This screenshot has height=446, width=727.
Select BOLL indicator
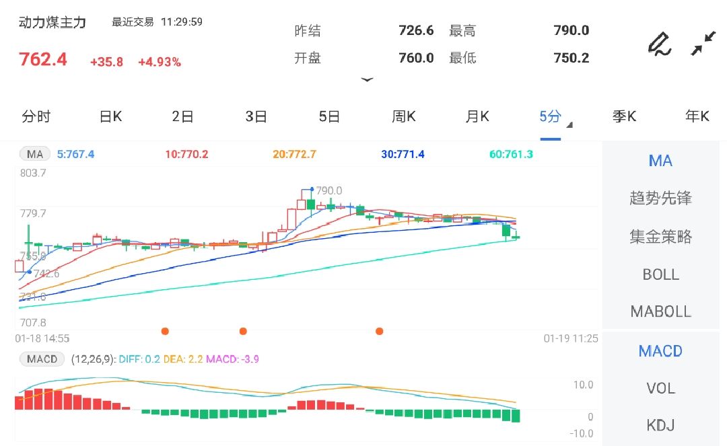[x=660, y=274]
